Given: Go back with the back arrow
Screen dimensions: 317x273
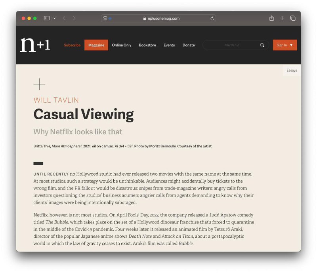Looking at the screenshot, I should point(64,18).
